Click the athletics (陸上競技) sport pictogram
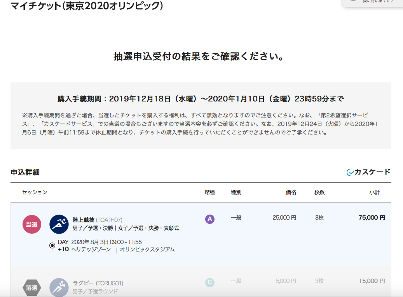The image size is (403, 297). 59,224
